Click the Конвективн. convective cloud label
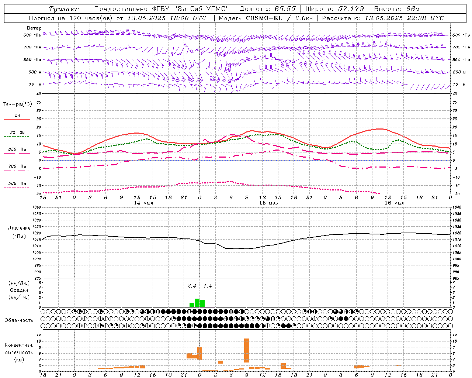The height and width of the screenshot is (378, 472). tap(19, 345)
